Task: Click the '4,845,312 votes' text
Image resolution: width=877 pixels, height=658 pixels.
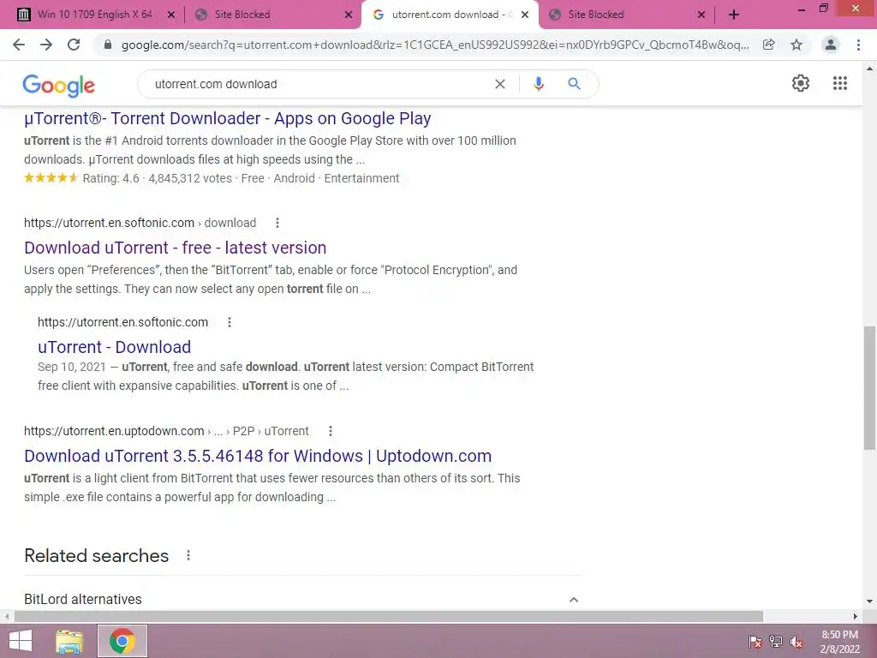Action: pos(190,178)
